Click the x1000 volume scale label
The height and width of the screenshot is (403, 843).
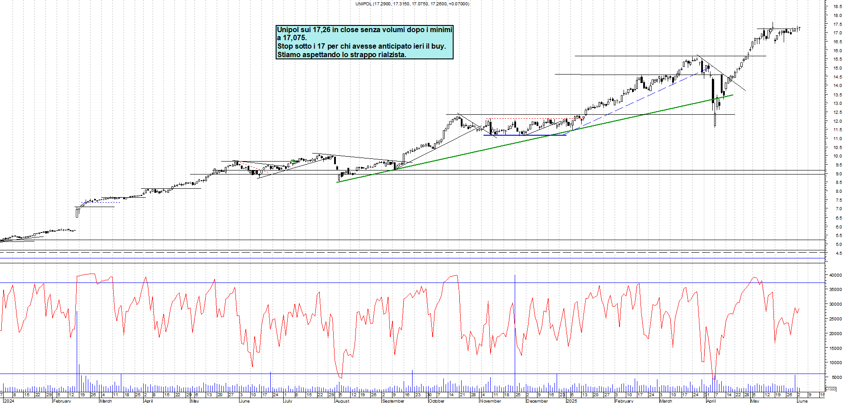(x=831, y=389)
